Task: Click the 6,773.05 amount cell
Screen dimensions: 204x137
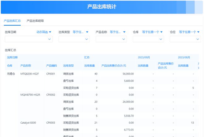Action: pos(129,130)
